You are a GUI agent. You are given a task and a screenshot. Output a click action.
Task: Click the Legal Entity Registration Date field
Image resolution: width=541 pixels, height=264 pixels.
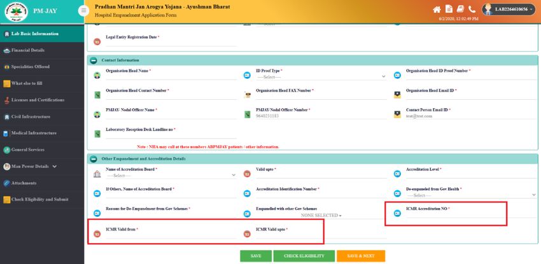tap(171, 43)
